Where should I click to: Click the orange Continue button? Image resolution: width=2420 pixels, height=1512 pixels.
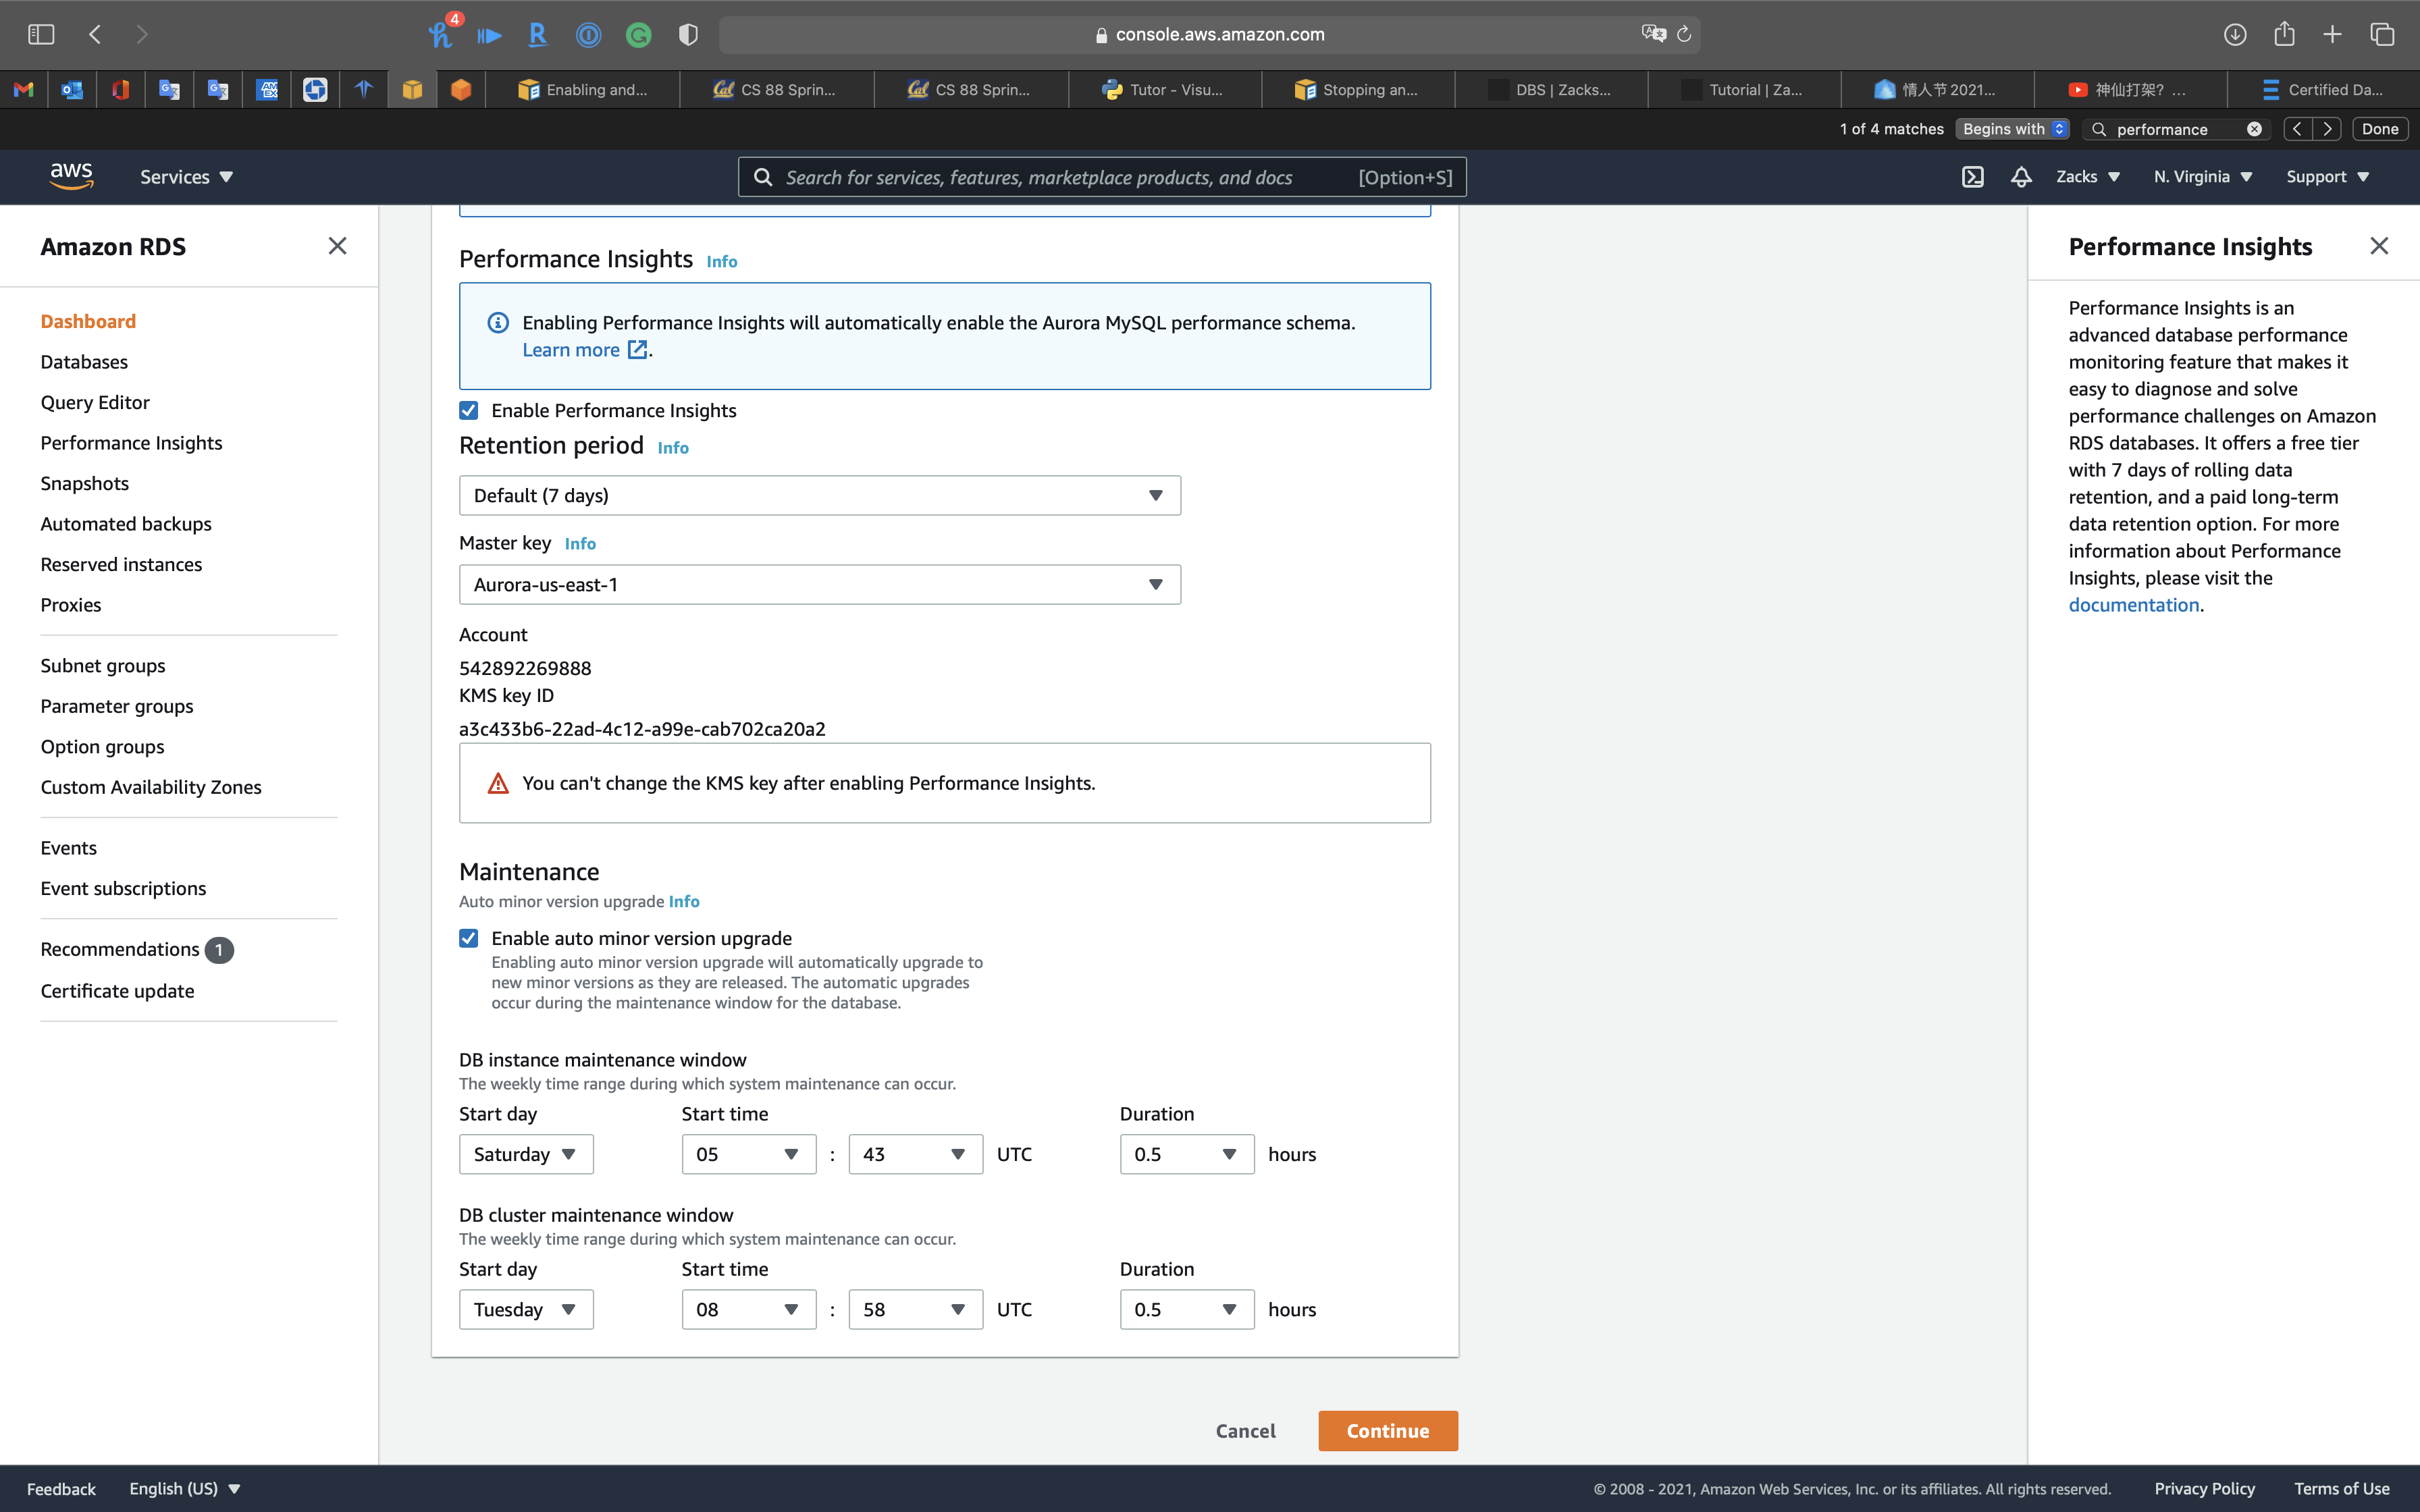[1387, 1430]
